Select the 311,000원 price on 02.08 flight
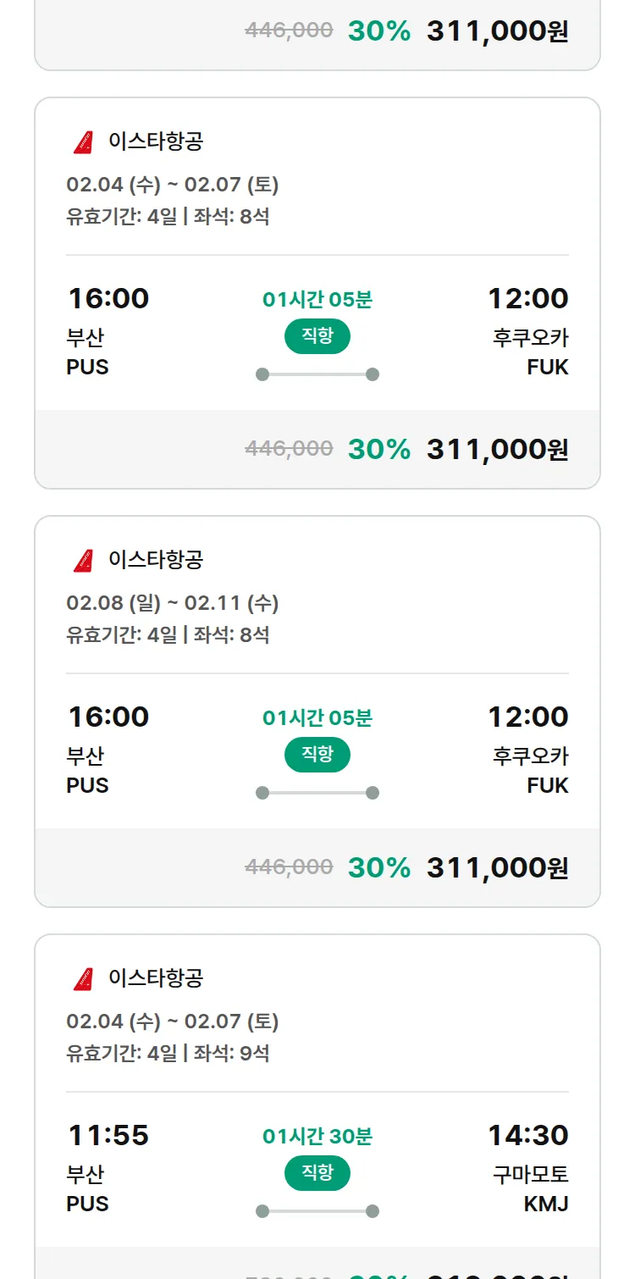Viewport: 635px width, 1279px height. pyautogui.click(x=497, y=868)
